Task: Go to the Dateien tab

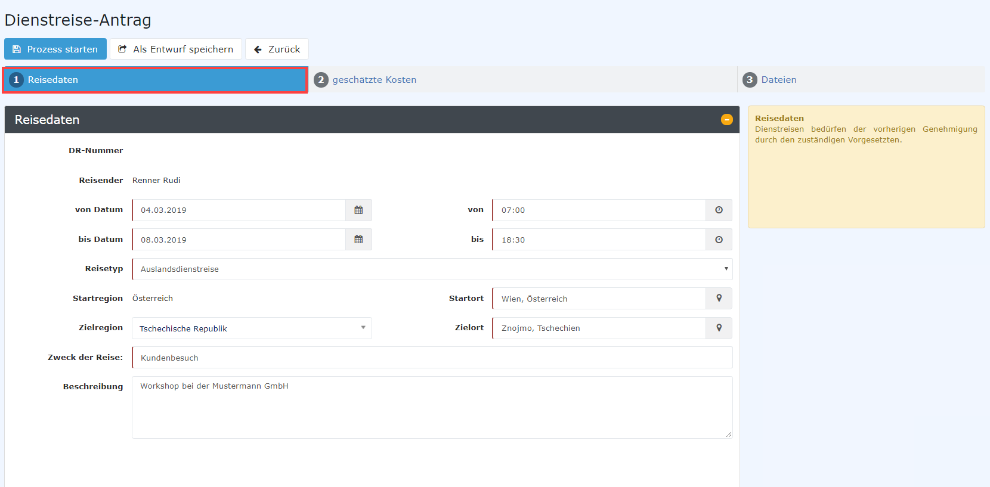Action: [778, 80]
